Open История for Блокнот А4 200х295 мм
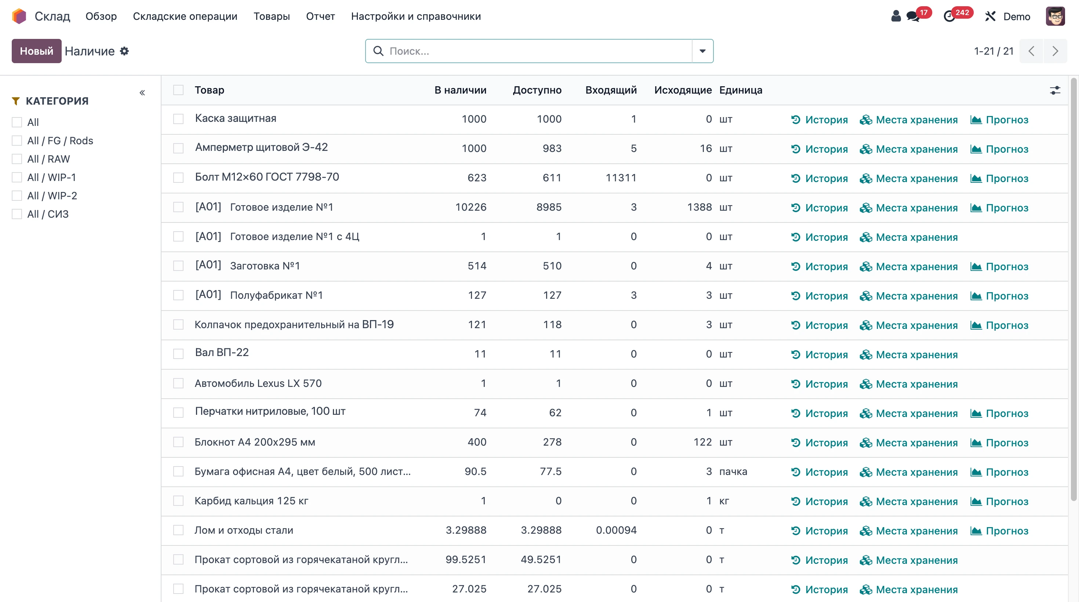Viewport: 1079px width, 602px height. coord(819,443)
